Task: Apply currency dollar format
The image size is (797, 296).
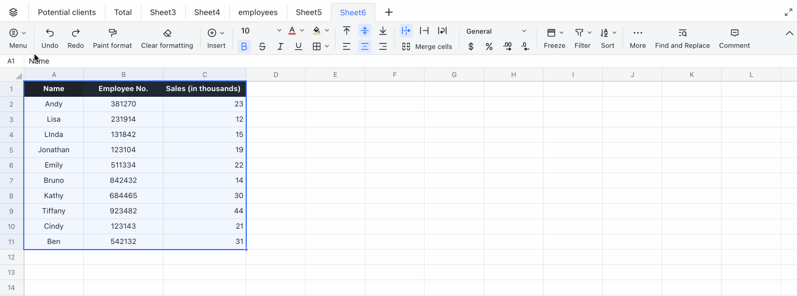Action: coord(471,46)
